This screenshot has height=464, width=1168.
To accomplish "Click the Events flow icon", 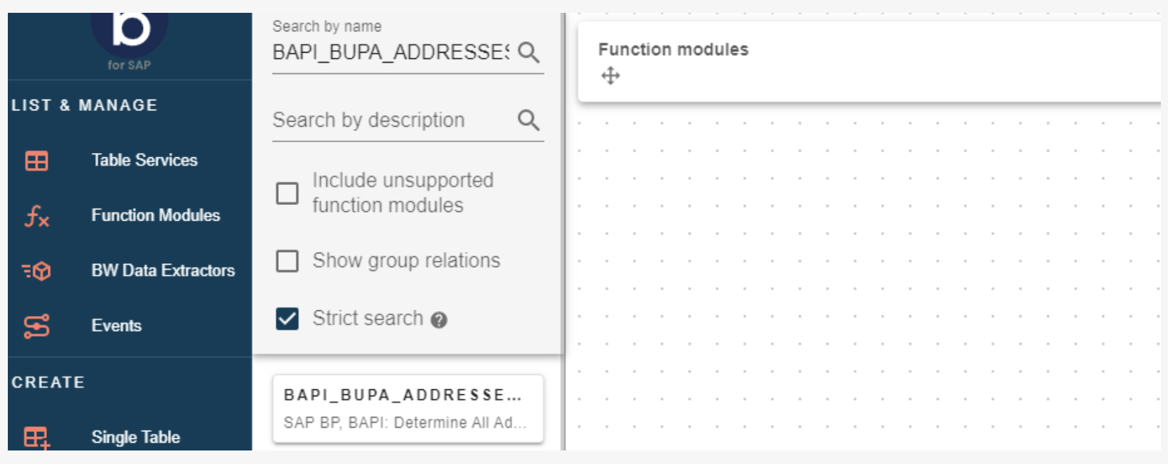I will click(36, 326).
